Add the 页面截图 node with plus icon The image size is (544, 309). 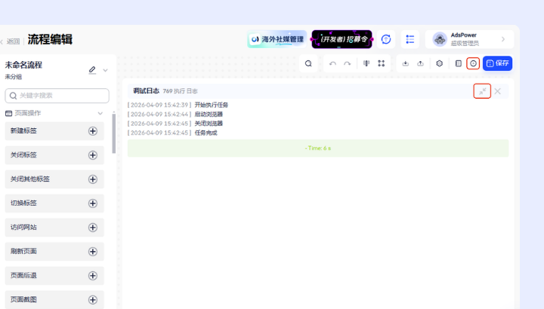[93, 300]
